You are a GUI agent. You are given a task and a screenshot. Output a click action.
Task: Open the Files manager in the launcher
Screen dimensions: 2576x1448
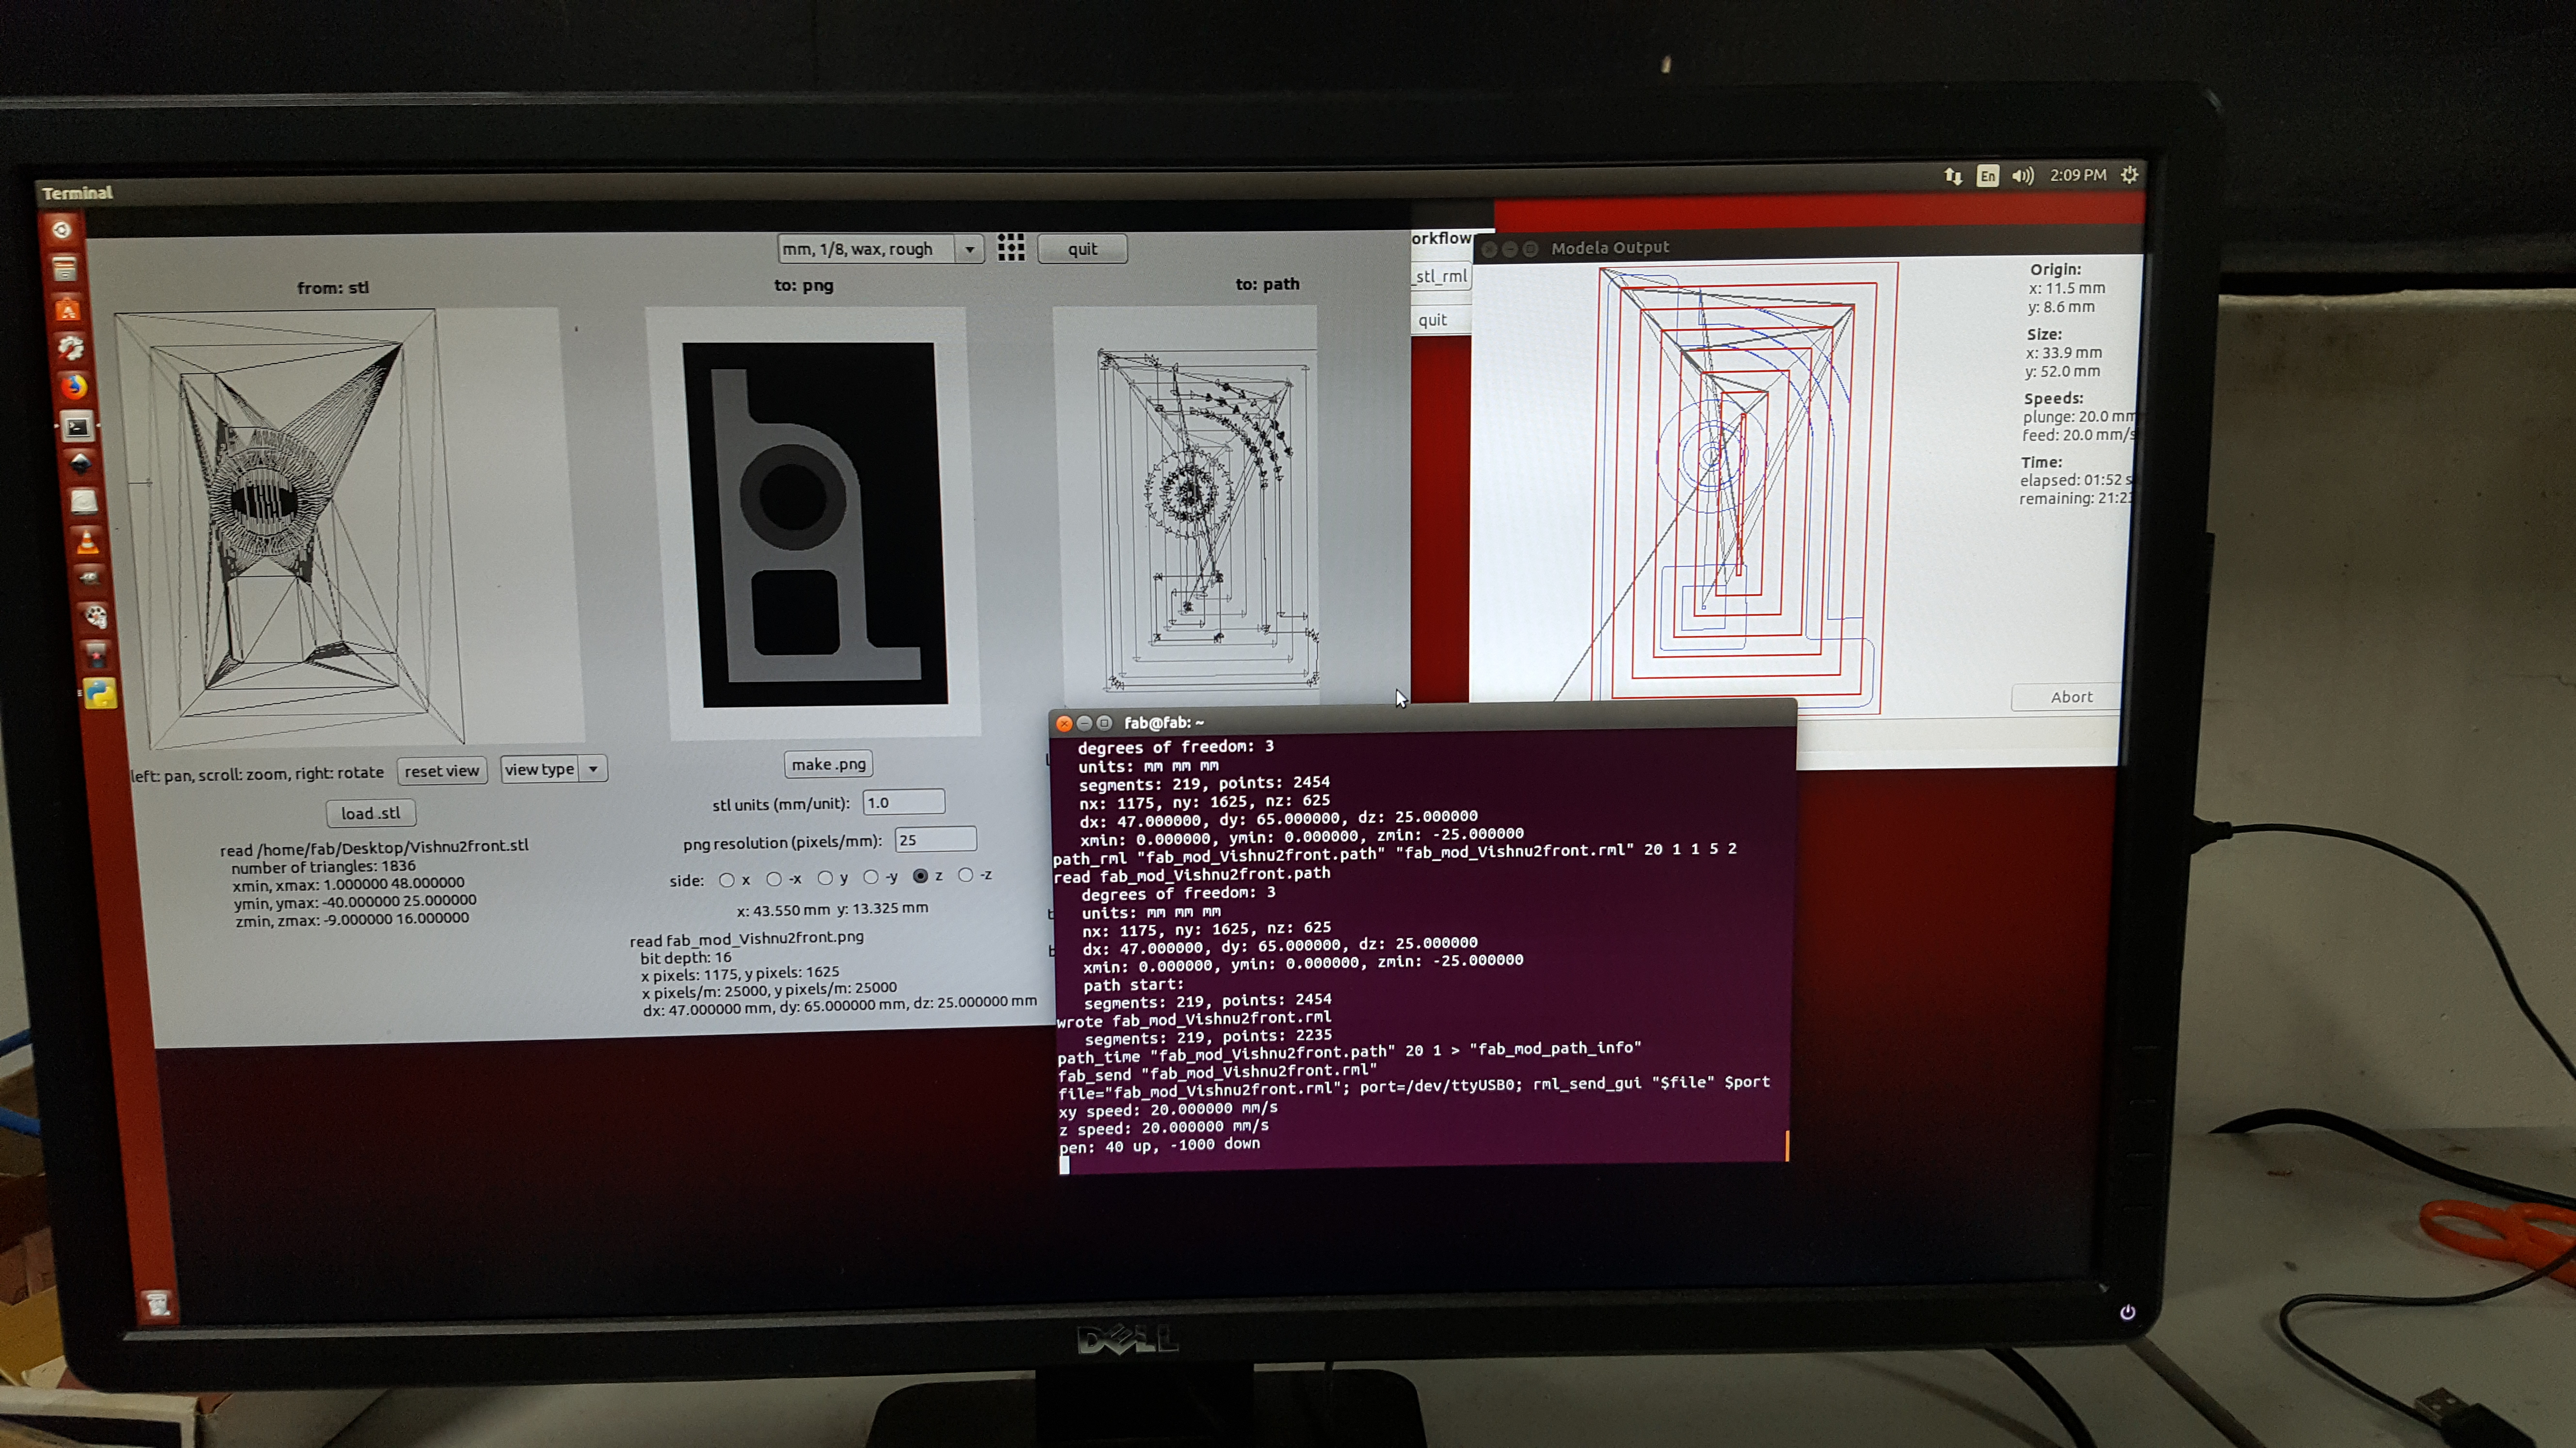tap(65, 269)
